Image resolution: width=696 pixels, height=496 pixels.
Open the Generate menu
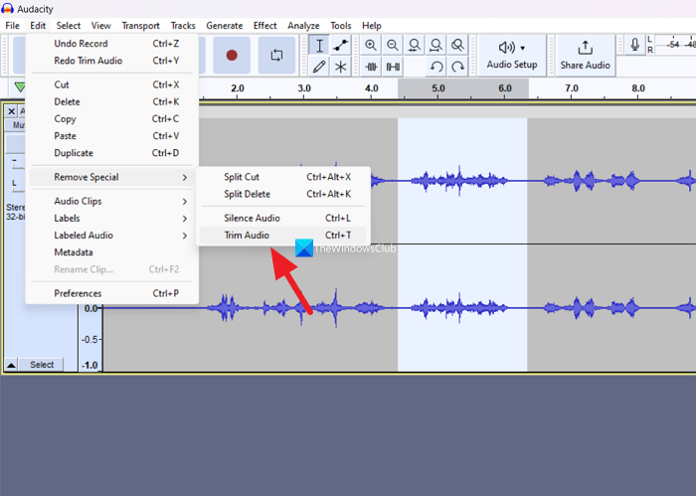coord(224,26)
